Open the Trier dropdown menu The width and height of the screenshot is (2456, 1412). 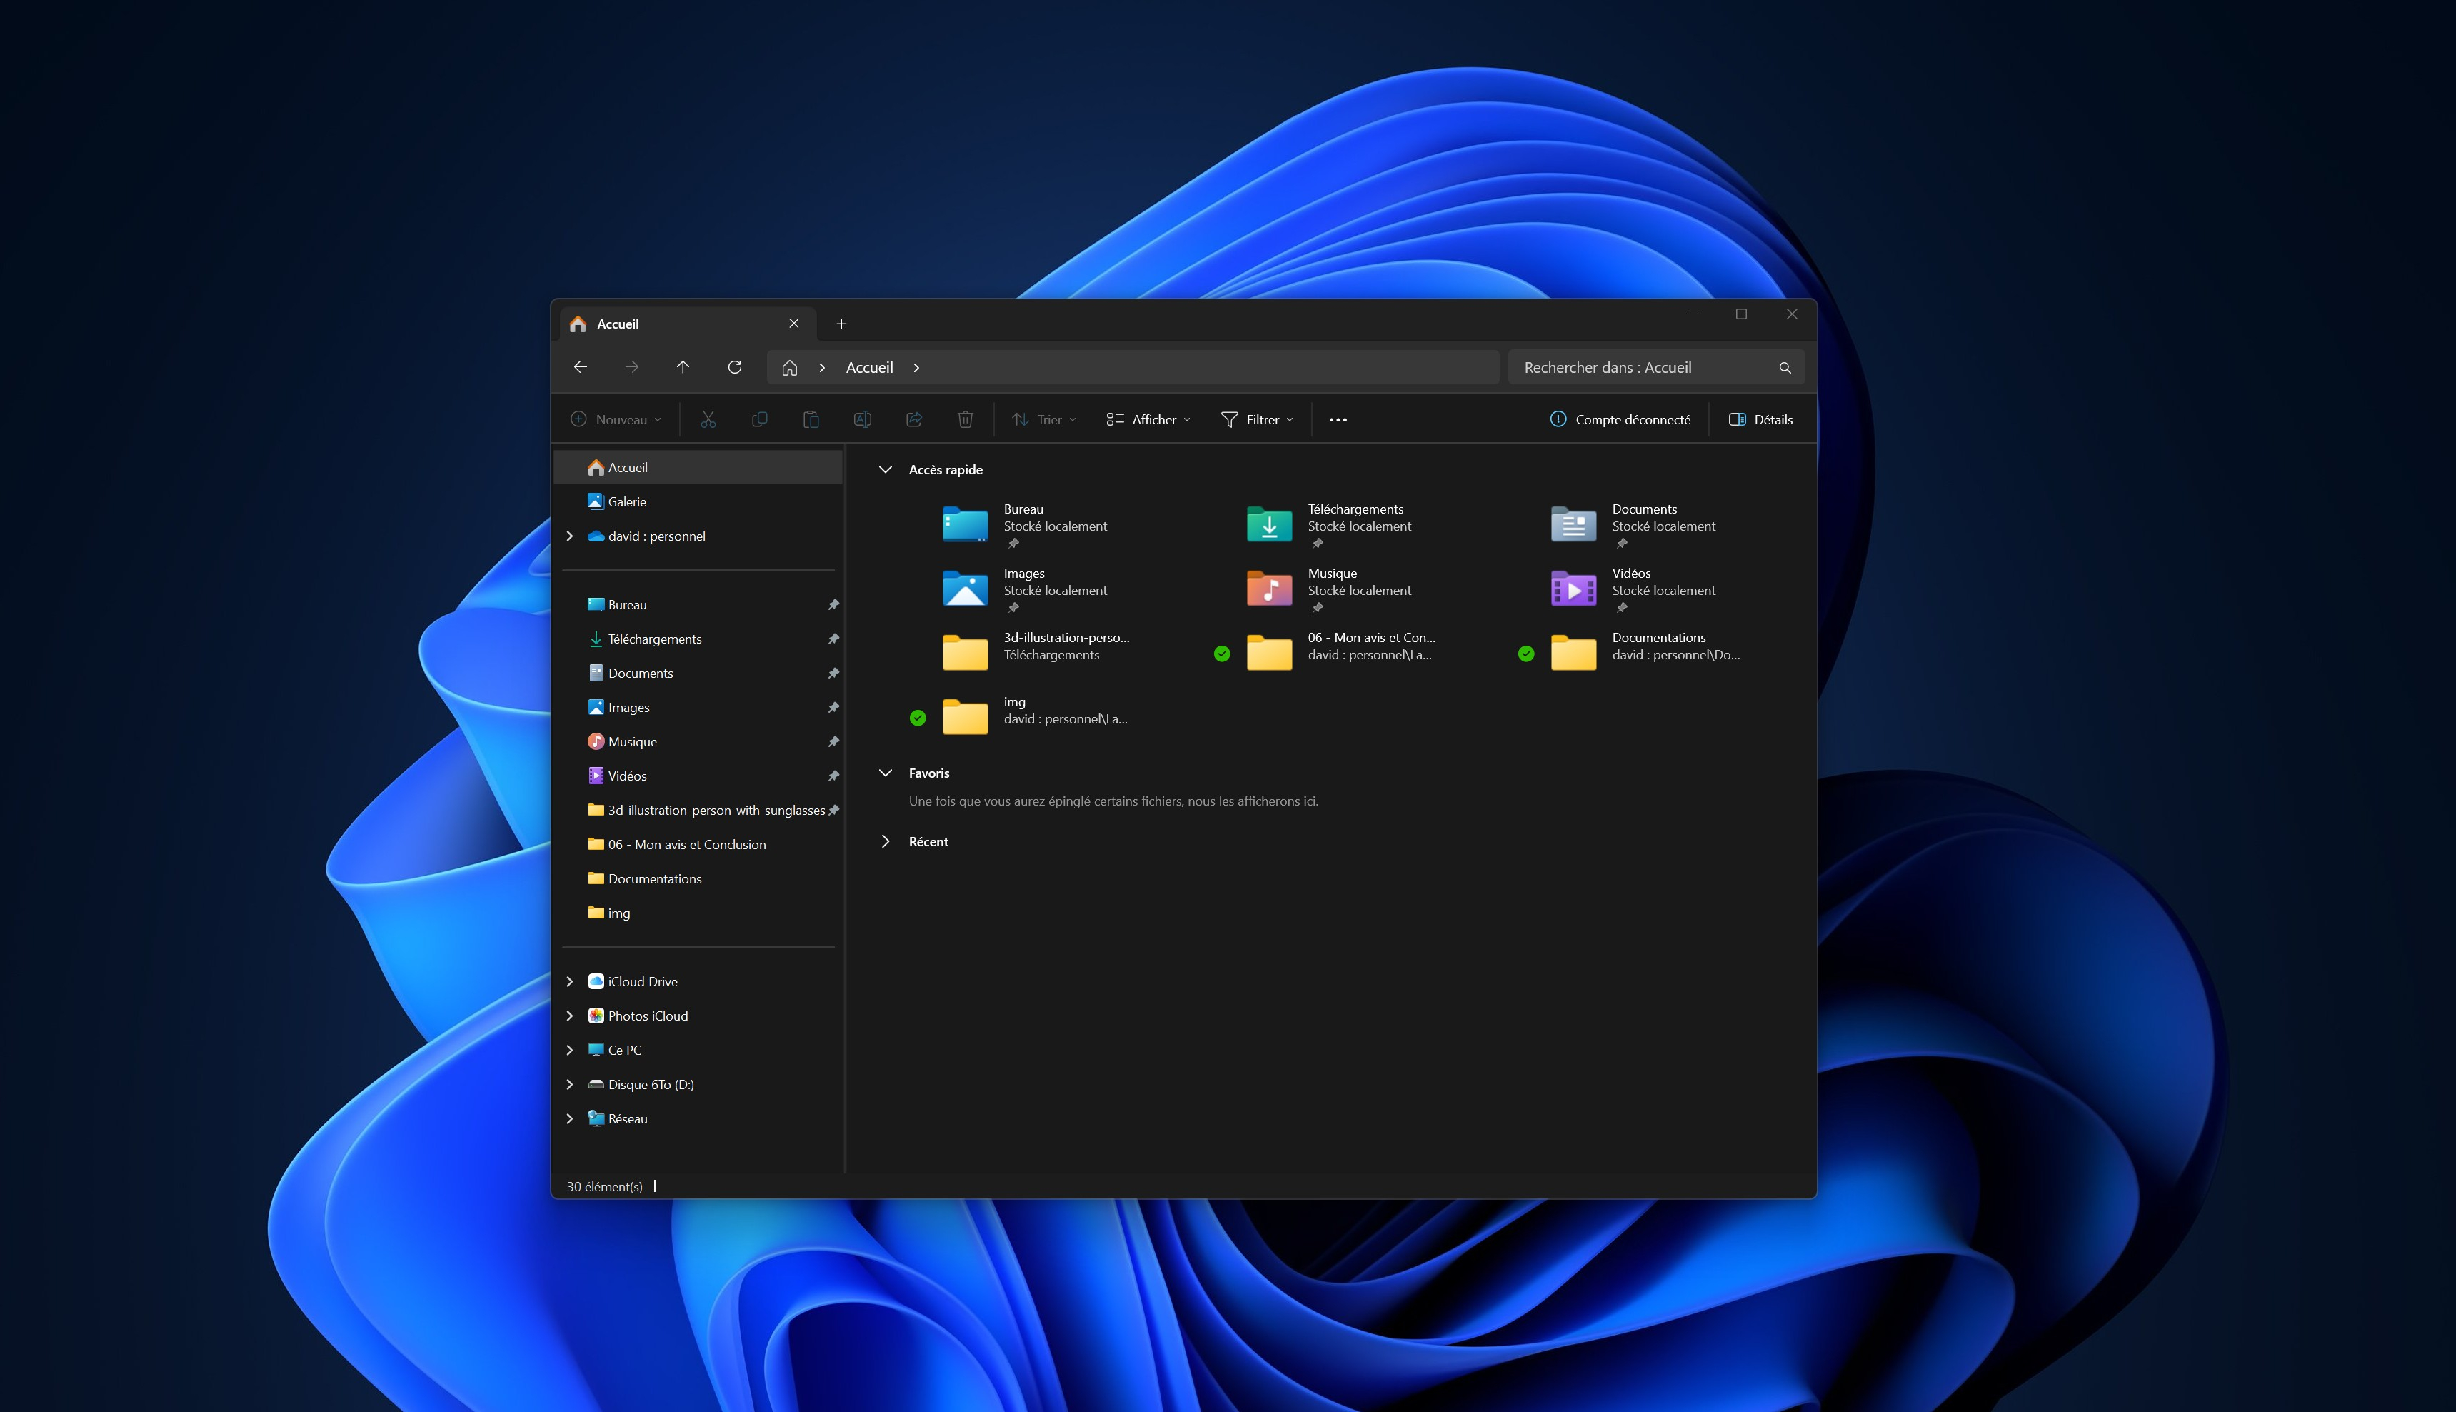pyautogui.click(x=1043, y=418)
